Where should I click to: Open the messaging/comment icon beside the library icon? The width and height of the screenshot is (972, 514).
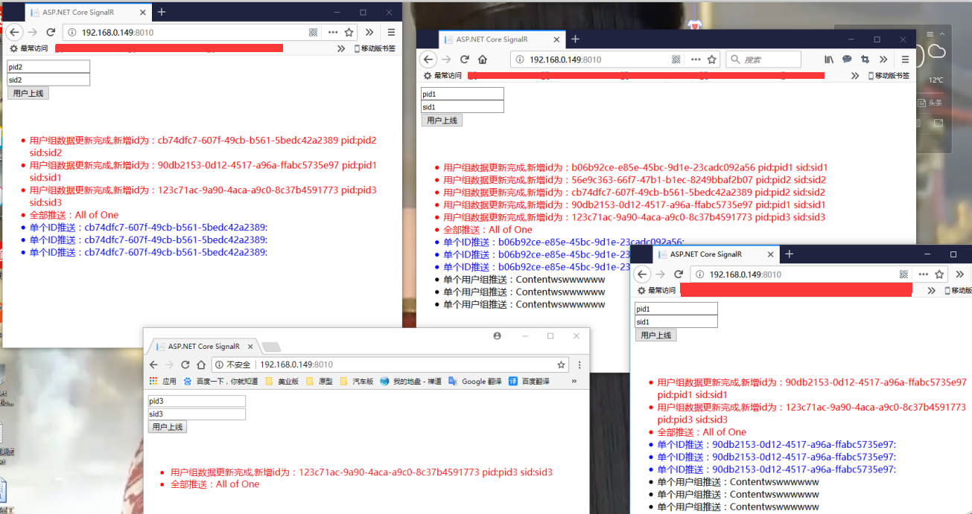click(x=848, y=60)
